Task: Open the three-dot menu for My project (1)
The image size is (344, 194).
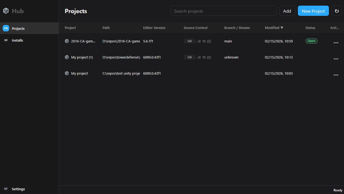Action: pos(336,59)
